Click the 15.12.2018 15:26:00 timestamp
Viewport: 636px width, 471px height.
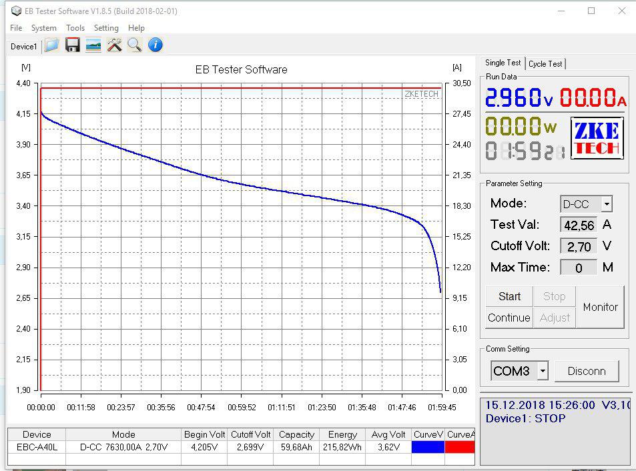click(x=540, y=405)
